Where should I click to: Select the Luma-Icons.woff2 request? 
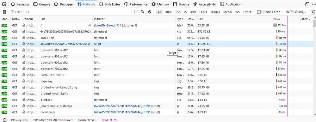click(x=157, y=75)
